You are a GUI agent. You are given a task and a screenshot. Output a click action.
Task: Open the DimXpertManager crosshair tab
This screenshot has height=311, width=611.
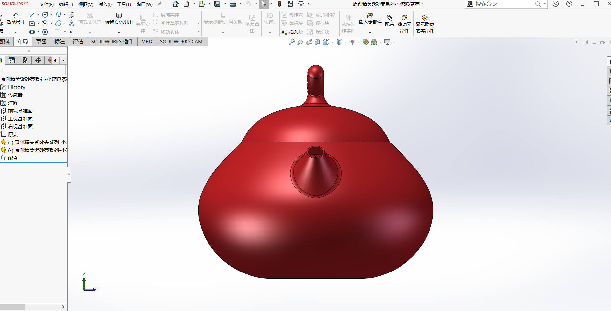pyautogui.click(x=38, y=60)
